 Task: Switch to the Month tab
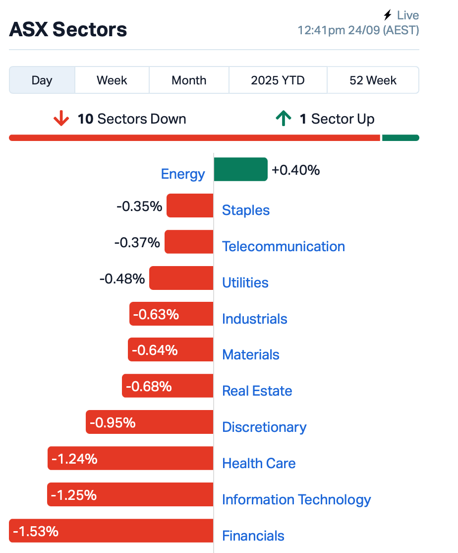point(189,80)
